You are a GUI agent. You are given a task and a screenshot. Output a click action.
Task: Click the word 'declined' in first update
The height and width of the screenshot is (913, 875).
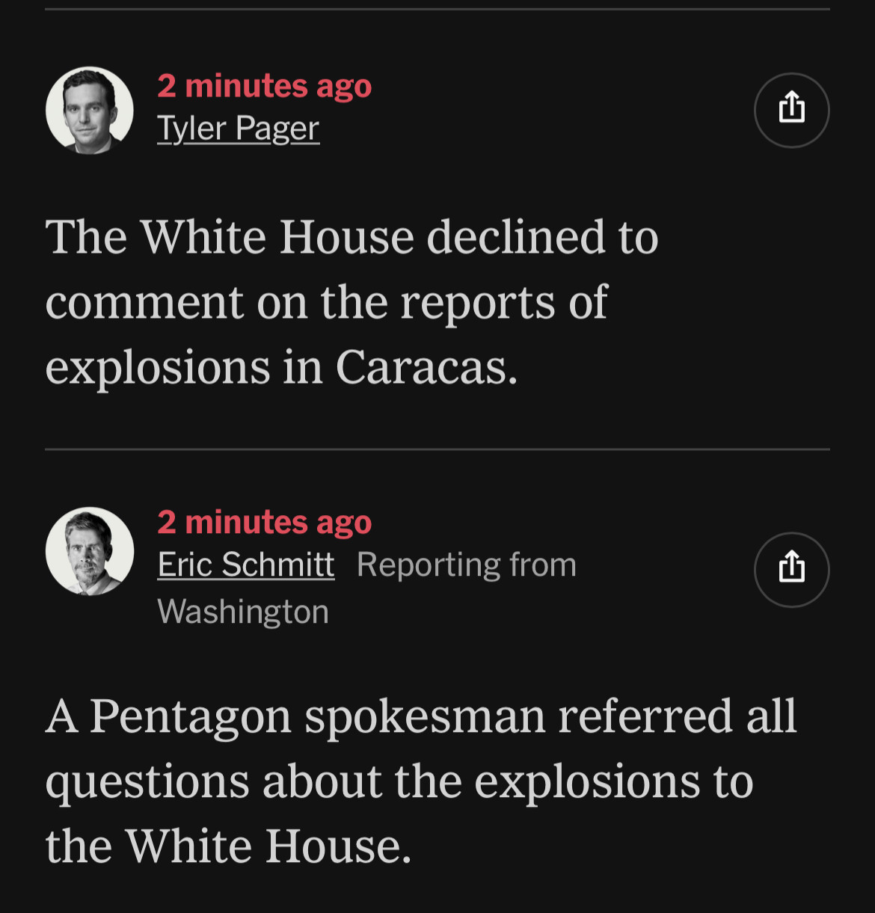515,237
